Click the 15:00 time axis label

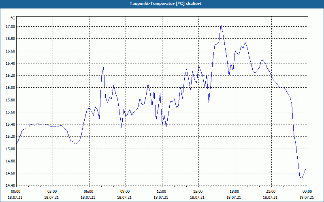198,191
